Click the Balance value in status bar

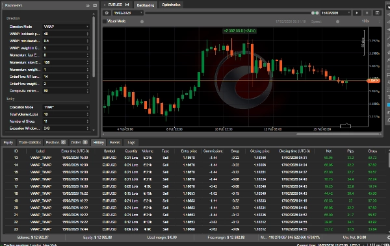(x=33, y=238)
